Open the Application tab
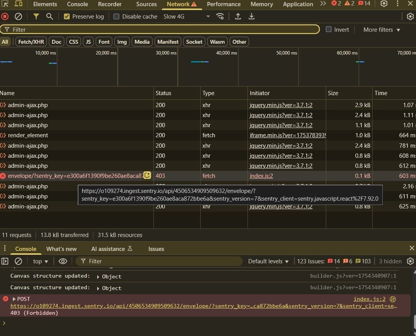Viewport: 416px width, 336px height. coord(298,4)
